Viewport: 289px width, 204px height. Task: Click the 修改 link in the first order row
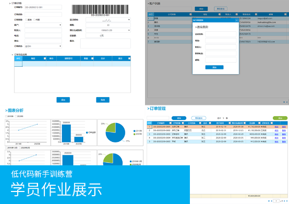pos(276,127)
